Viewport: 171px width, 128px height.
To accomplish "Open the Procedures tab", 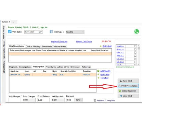I will tap(51, 67).
